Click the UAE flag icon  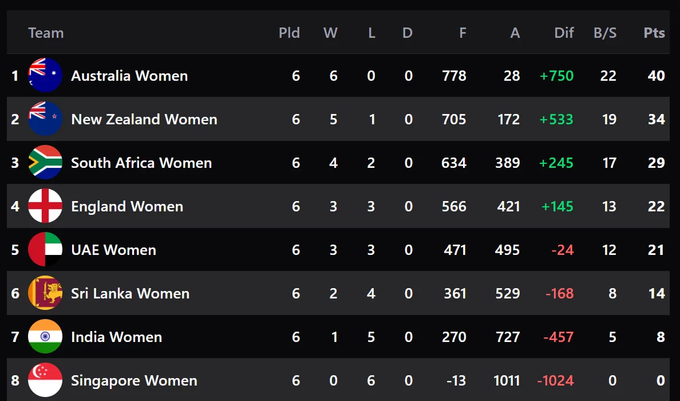(x=45, y=250)
